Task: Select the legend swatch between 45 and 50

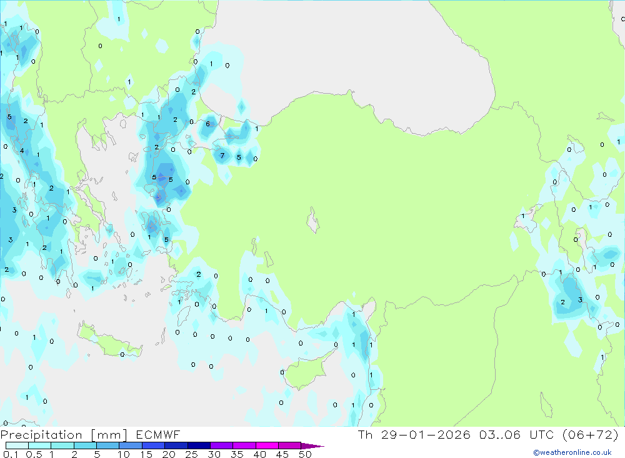Action: [290, 446]
